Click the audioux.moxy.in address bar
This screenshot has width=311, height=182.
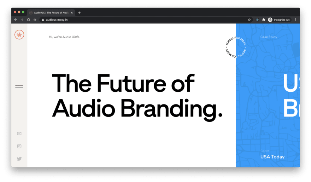coord(146,20)
